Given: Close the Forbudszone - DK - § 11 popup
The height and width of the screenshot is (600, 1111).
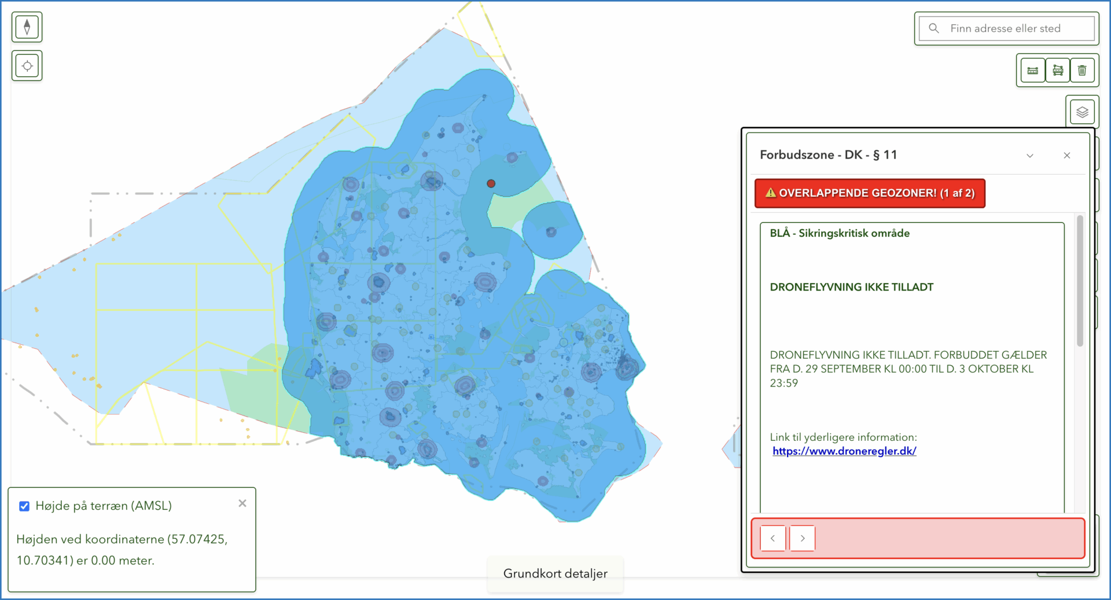Looking at the screenshot, I should (1067, 156).
